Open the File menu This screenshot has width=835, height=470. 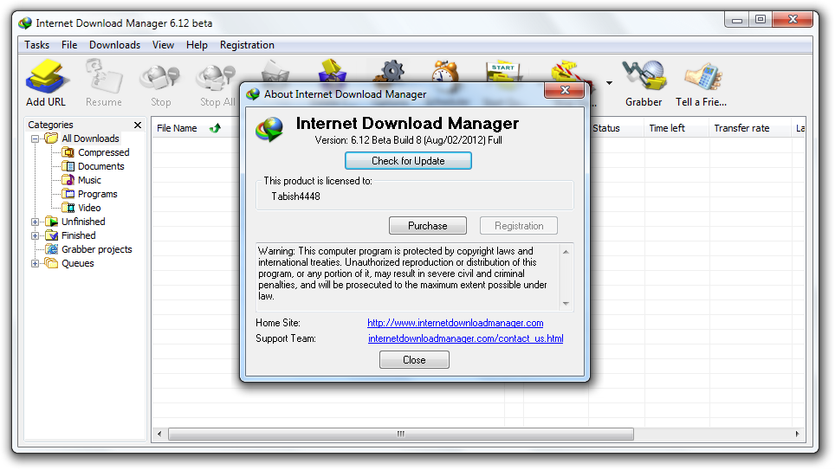(x=69, y=45)
